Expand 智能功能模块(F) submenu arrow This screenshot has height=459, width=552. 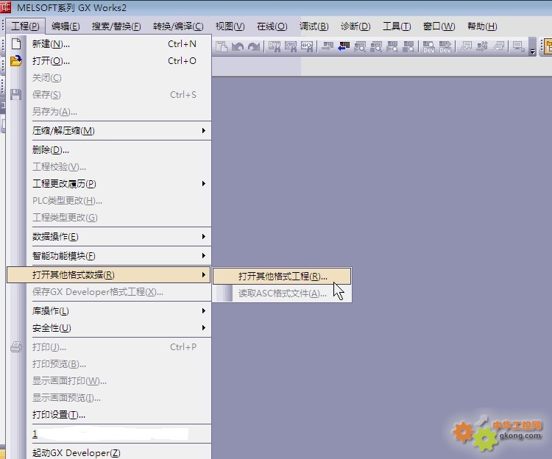point(203,256)
